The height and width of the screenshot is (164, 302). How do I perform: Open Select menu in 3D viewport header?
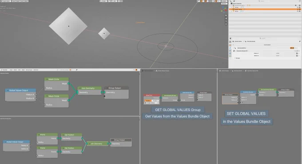[18, 1]
